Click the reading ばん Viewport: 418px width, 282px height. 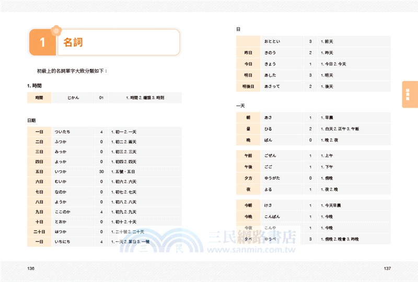click(268, 140)
